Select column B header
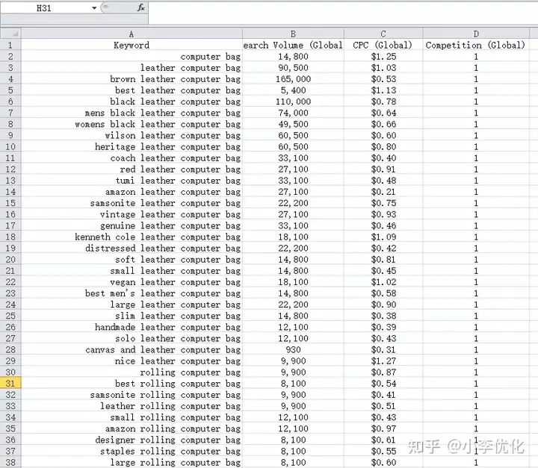 (x=293, y=34)
